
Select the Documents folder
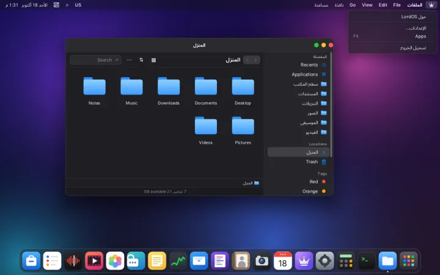(x=206, y=91)
